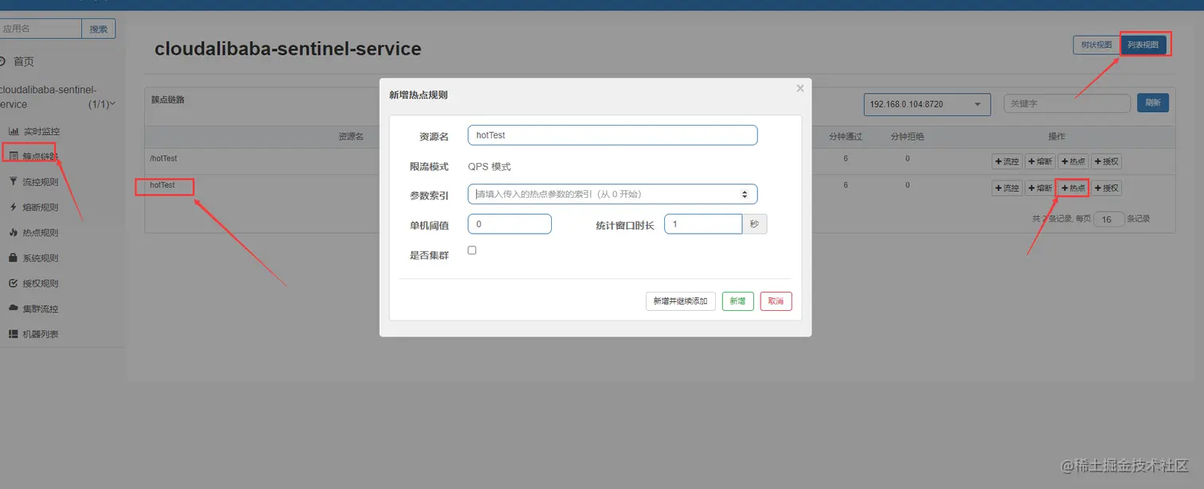Click +流控 button in hotTest row
Screen dimensions: 1204x489
(1007, 188)
